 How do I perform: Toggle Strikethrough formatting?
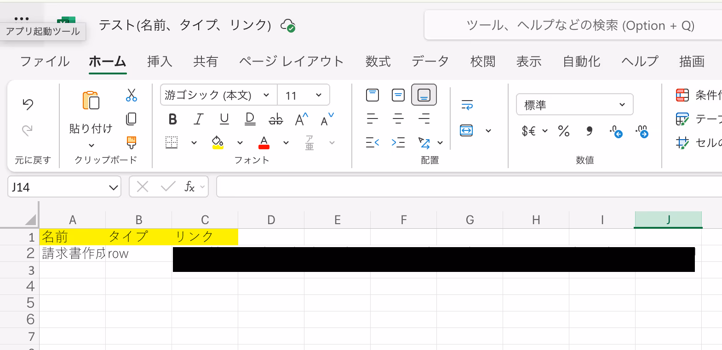point(275,119)
